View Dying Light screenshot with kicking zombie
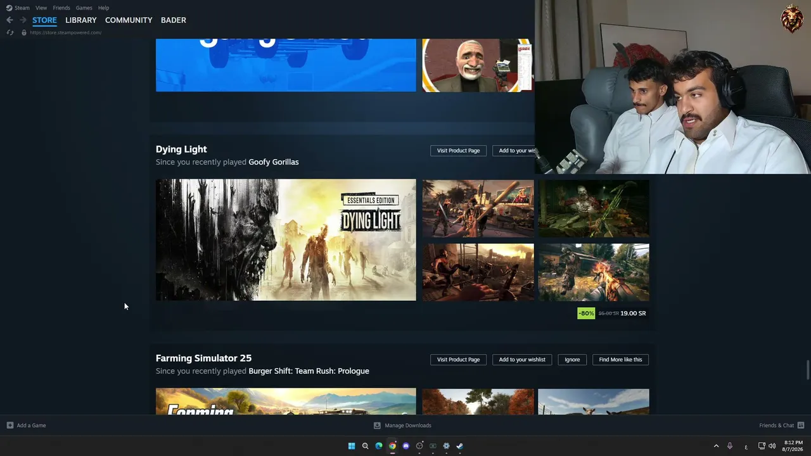Viewport: 811px width, 456px height. 478,272
